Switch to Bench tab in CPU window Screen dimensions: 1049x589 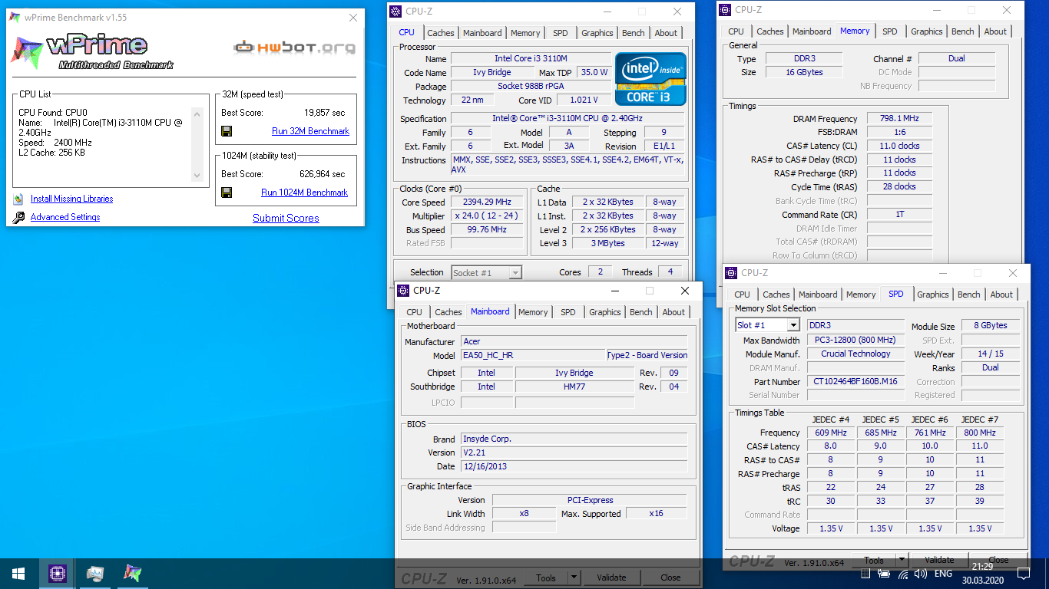click(633, 33)
